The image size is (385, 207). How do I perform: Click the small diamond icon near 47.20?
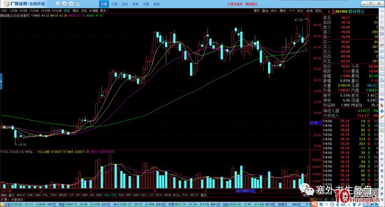[x=304, y=16]
